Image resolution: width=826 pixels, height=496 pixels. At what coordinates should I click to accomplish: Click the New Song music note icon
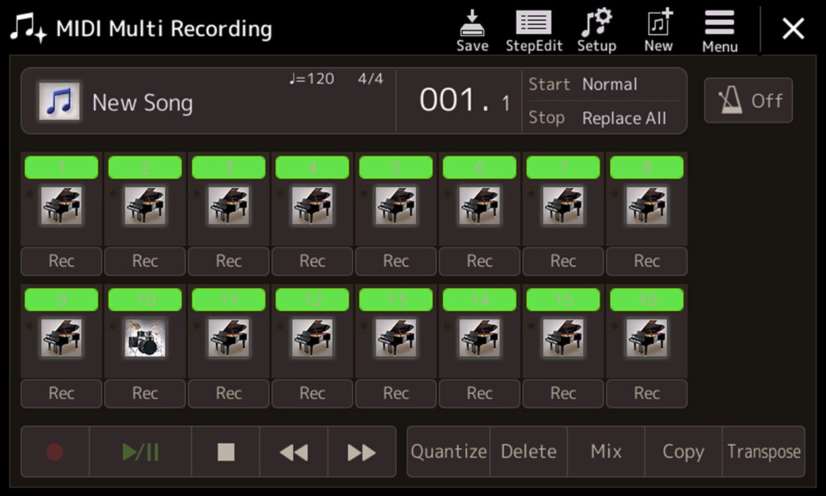59,102
